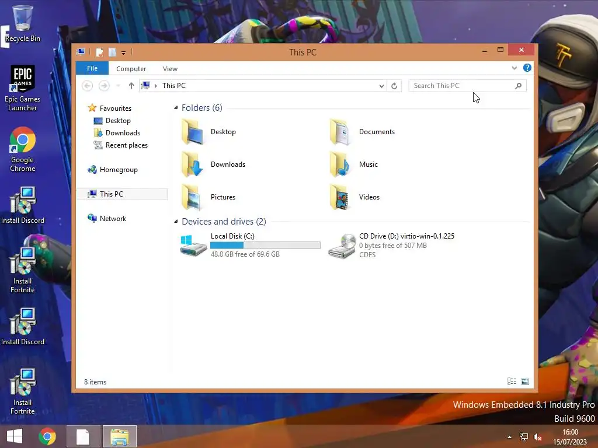Image resolution: width=598 pixels, height=448 pixels.
Task: Switch to Large icons view in status bar
Action: click(x=525, y=381)
